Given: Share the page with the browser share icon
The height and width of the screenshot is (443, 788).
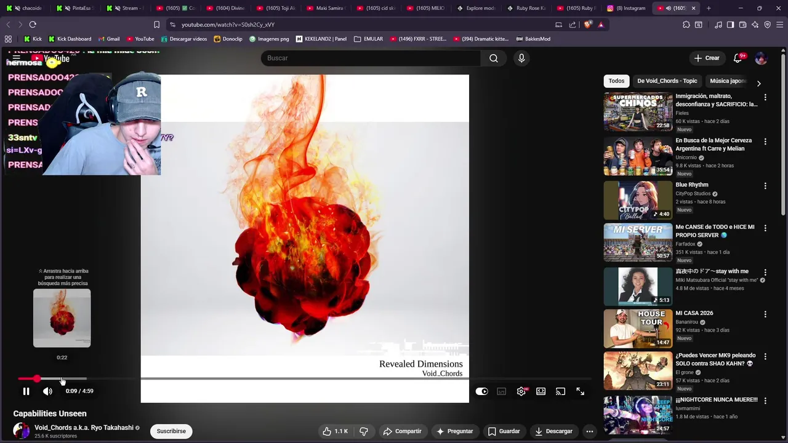Looking at the screenshot, I should [573, 25].
